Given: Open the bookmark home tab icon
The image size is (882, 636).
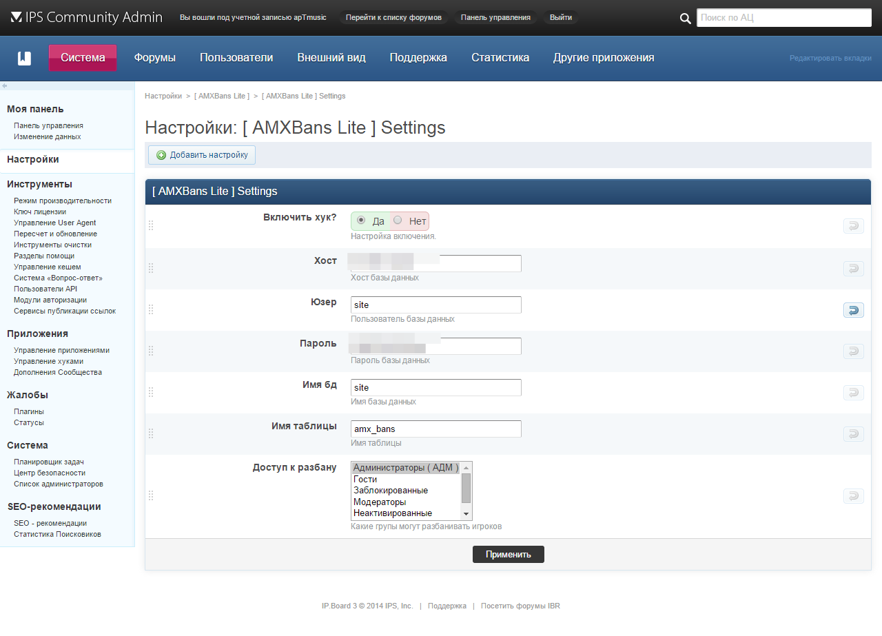Looking at the screenshot, I should (24, 58).
